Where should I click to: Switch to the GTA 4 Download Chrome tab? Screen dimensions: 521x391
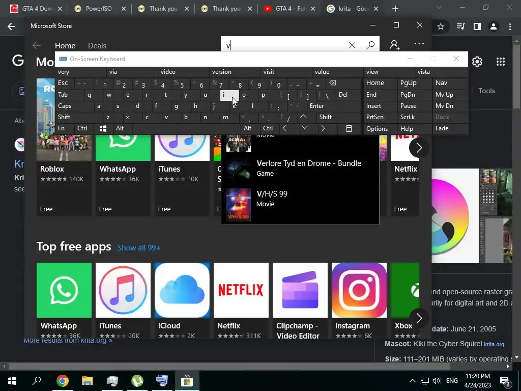click(36, 9)
